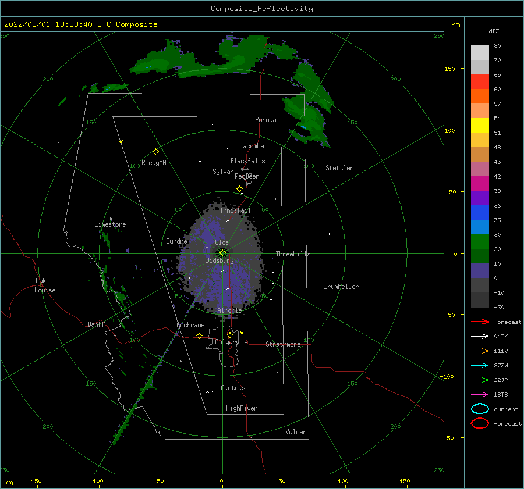Click the 18TS legend label
524x489 pixels.
pos(501,395)
